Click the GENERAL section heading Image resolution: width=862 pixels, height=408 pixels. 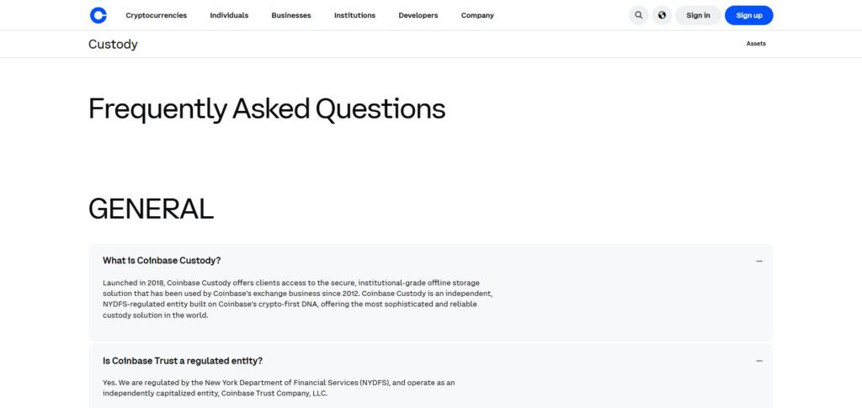tap(151, 209)
